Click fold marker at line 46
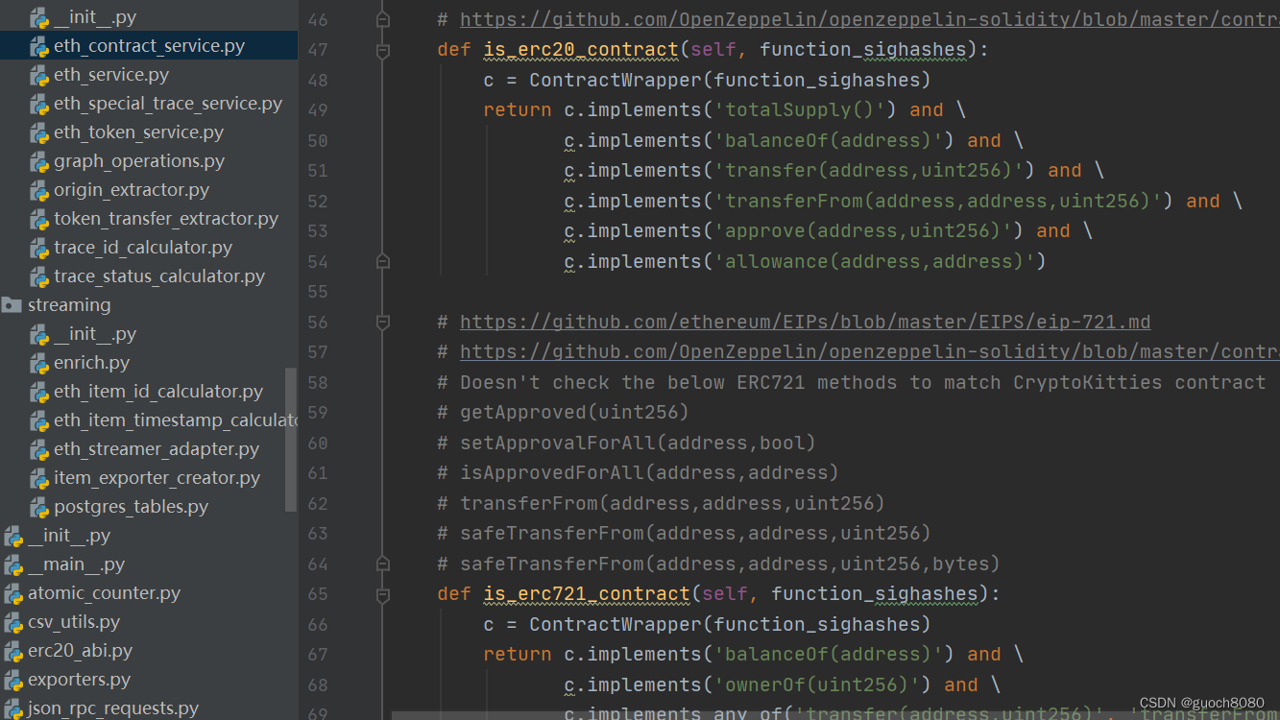 pyautogui.click(x=382, y=19)
